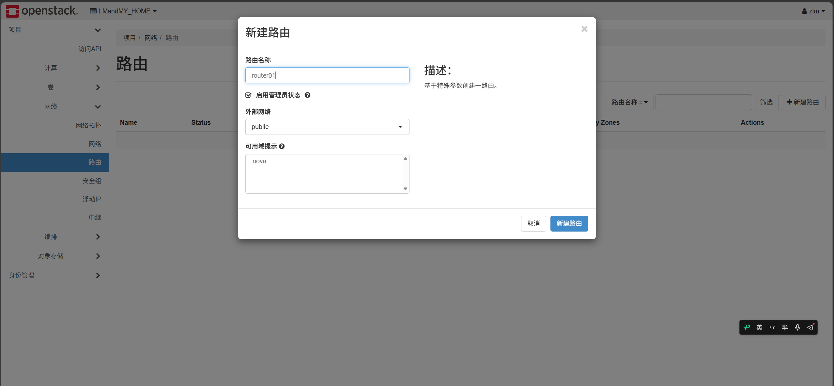Screen dimensions: 834x386
Task: Expand 计算 sidebar section
Action: click(54, 68)
